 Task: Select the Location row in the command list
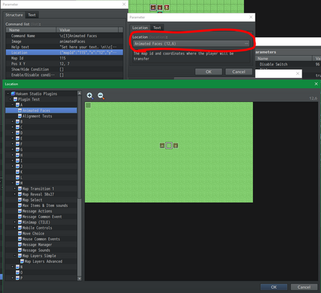click(64, 53)
